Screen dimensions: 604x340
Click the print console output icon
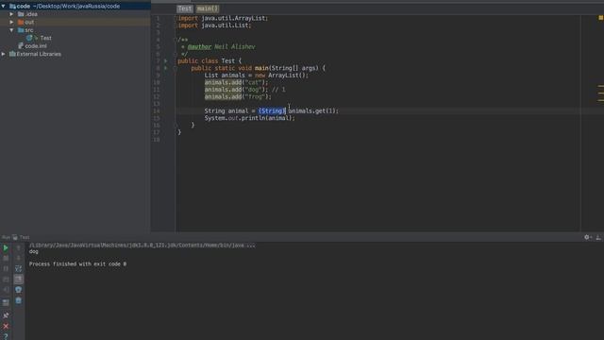[19, 290]
